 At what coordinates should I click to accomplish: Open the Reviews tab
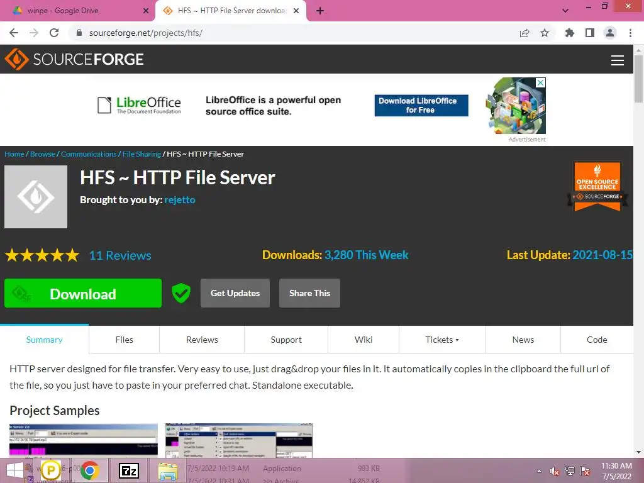202,340
